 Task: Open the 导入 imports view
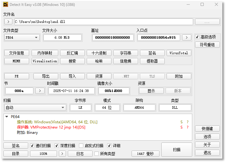click(x=72, y=76)
